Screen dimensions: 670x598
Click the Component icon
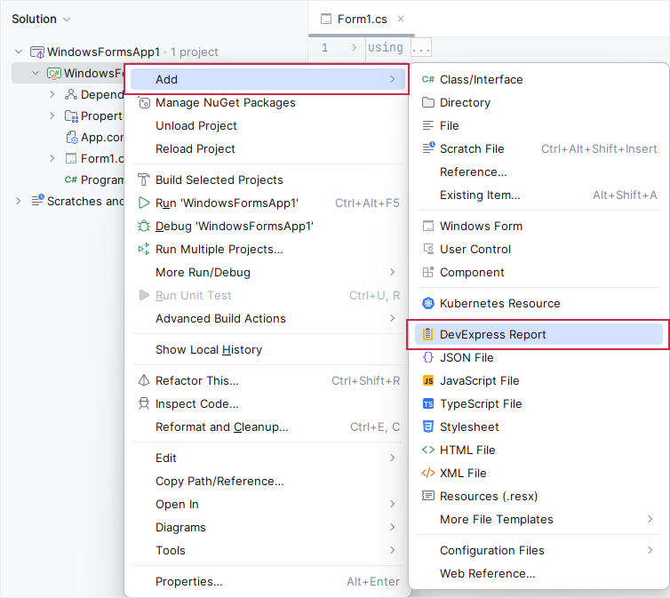(x=427, y=272)
